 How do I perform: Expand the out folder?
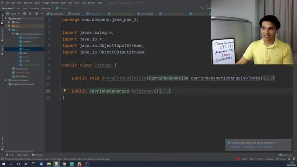pos(9,26)
